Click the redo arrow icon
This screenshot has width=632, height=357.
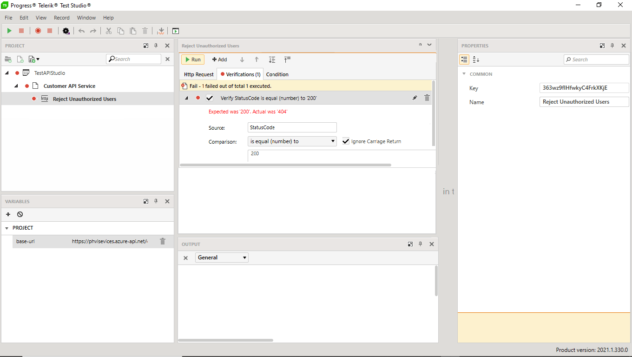point(93,31)
